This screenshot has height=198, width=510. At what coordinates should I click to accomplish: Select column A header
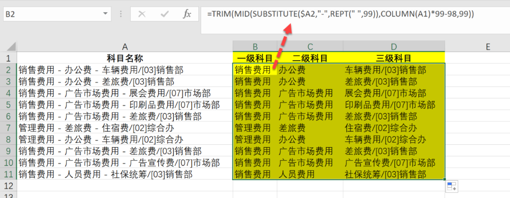(125, 47)
